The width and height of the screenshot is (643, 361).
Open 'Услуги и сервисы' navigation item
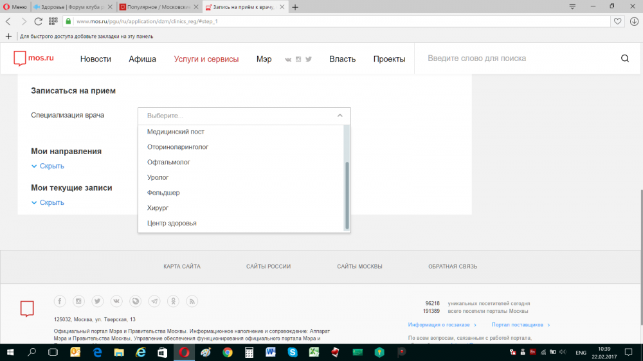(x=206, y=59)
